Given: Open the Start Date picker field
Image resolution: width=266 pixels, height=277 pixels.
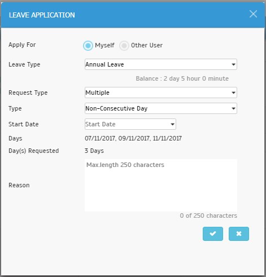Looking at the screenshot, I should [130, 124].
